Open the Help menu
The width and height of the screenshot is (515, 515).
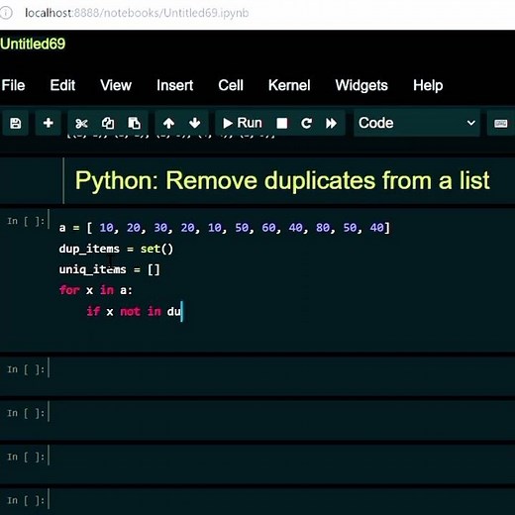pyautogui.click(x=428, y=85)
